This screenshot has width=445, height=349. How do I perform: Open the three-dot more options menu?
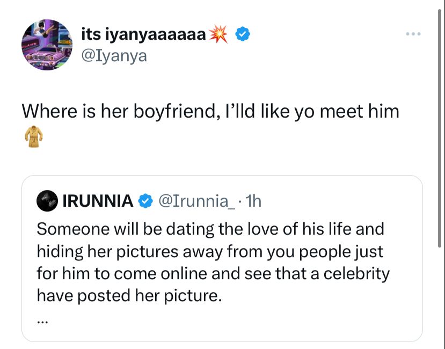pyautogui.click(x=413, y=34)
